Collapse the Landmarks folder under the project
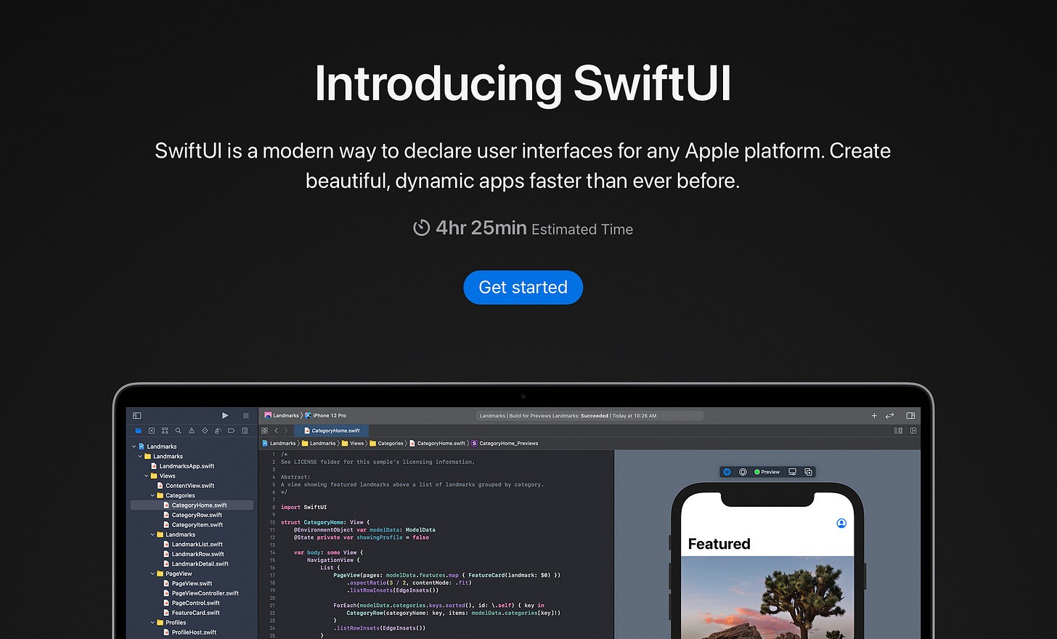This screenshot has width=1057, height=639. pos(140,457)
